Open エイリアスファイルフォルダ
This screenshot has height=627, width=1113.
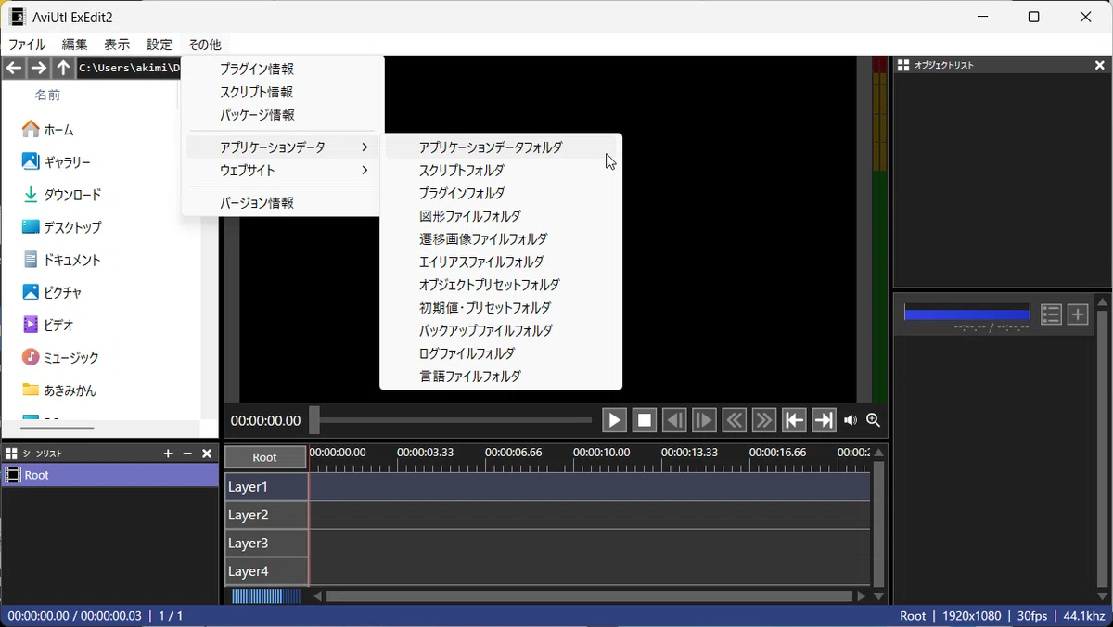click(501, 262)
